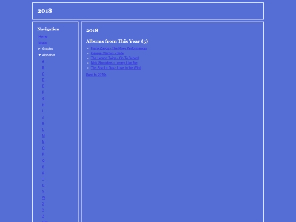The height and width of the screenshot is (222, 296).
Task: Open letter S in Alphabet list
Action: 43,173
